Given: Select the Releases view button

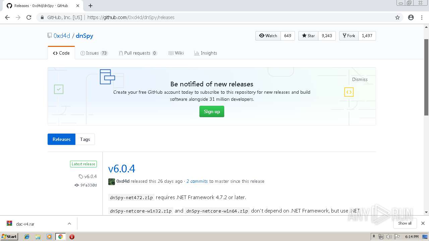Looking at the screenshot, I should (61, 139).
